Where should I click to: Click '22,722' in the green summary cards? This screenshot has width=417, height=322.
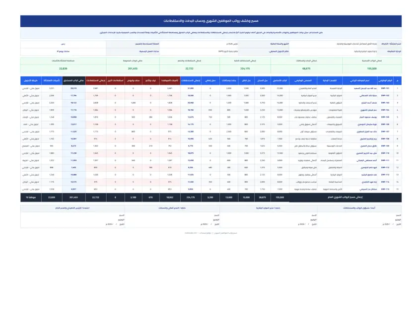pos(189,68)
